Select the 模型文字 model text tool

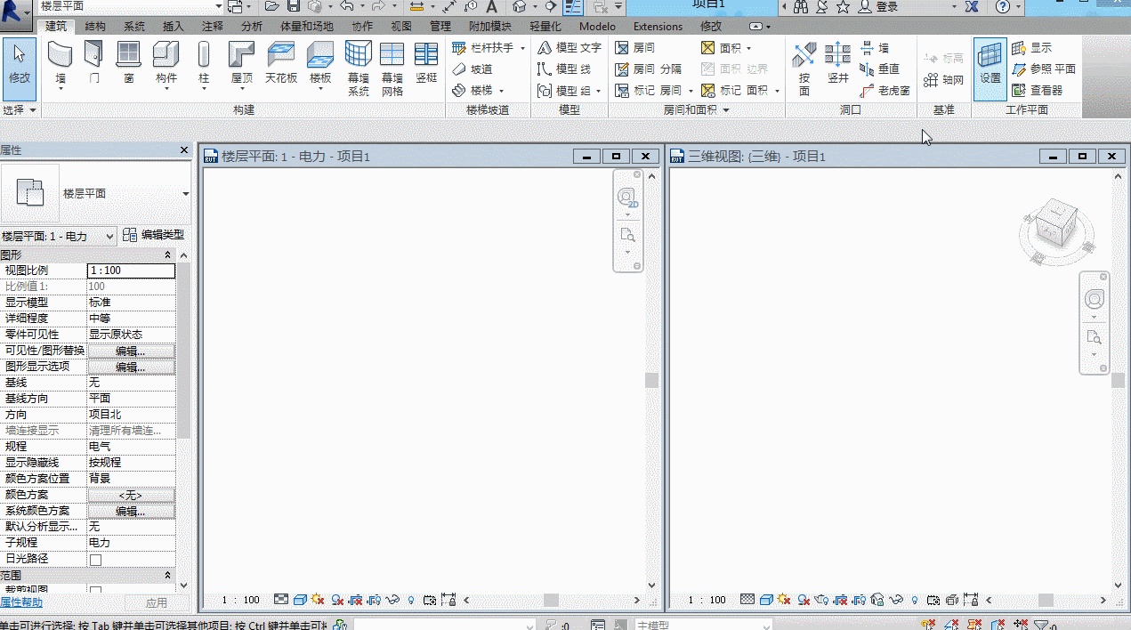570,47
